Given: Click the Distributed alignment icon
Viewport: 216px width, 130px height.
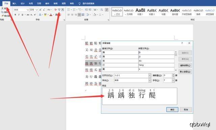Looking at the screenshot, I should click(x=83, y=15).
